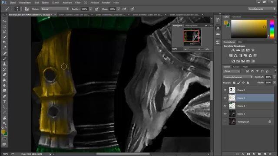Toggle lock all (padlock) for layer

tap(248, 83)
